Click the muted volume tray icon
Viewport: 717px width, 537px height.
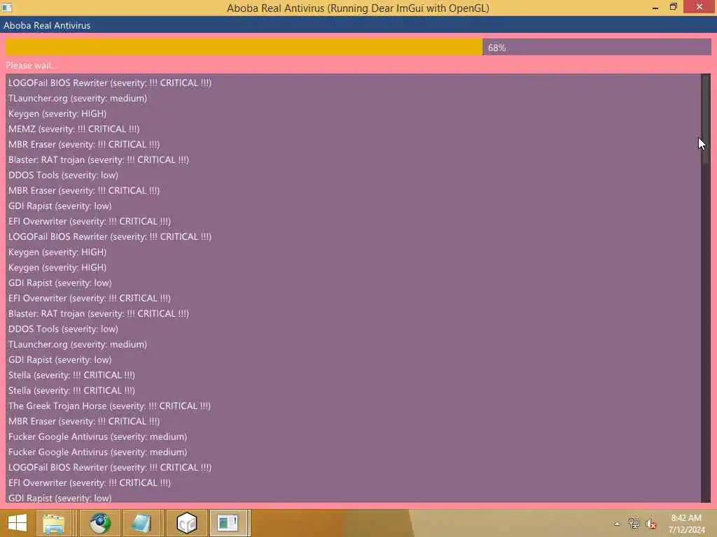pos(651,524)
